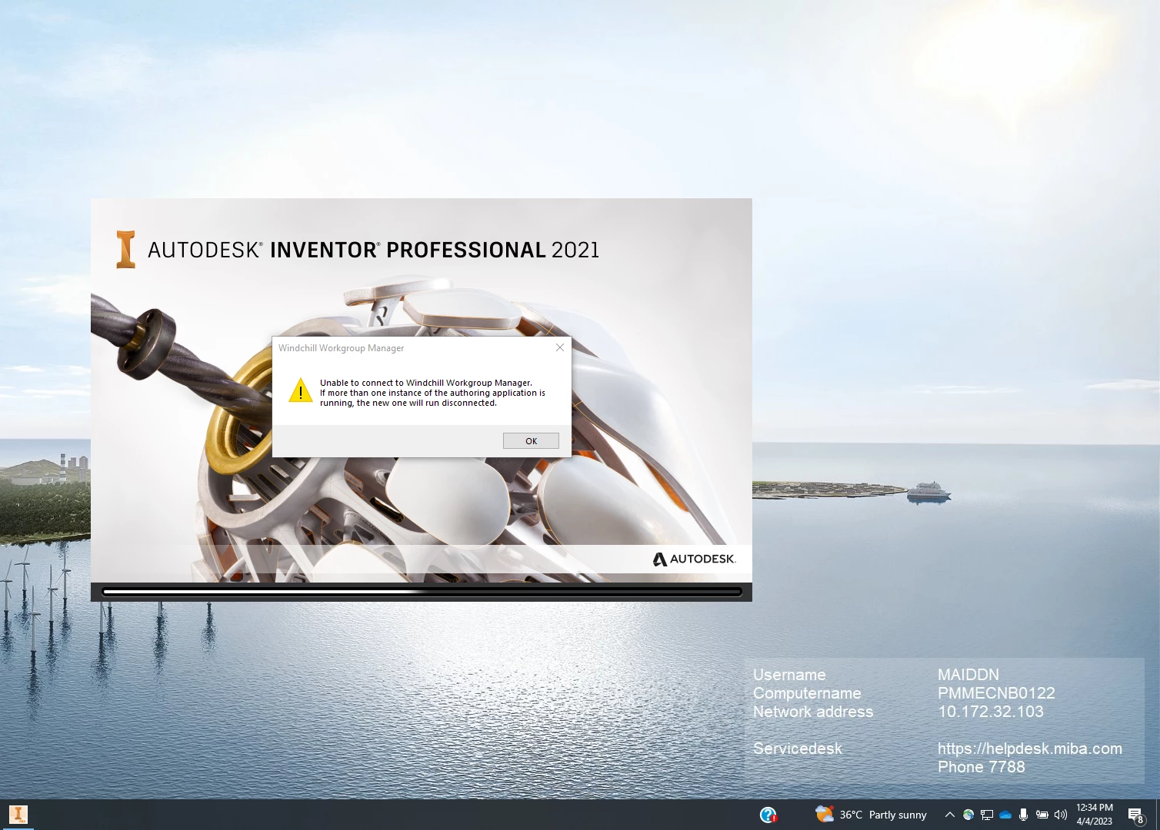Open the help icon with red alert in taskbar
Viewport: 1160px width, 830px height.
768,815
